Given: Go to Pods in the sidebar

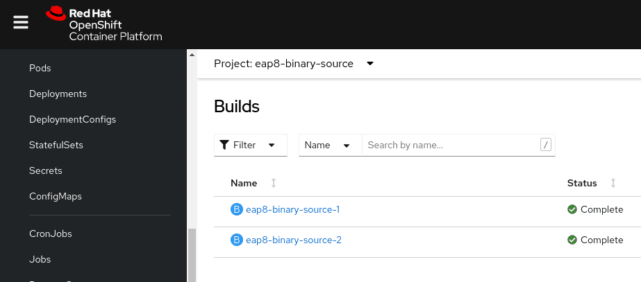Looking at the screenshot, I should pyautogui.click(x=40, y=68).
